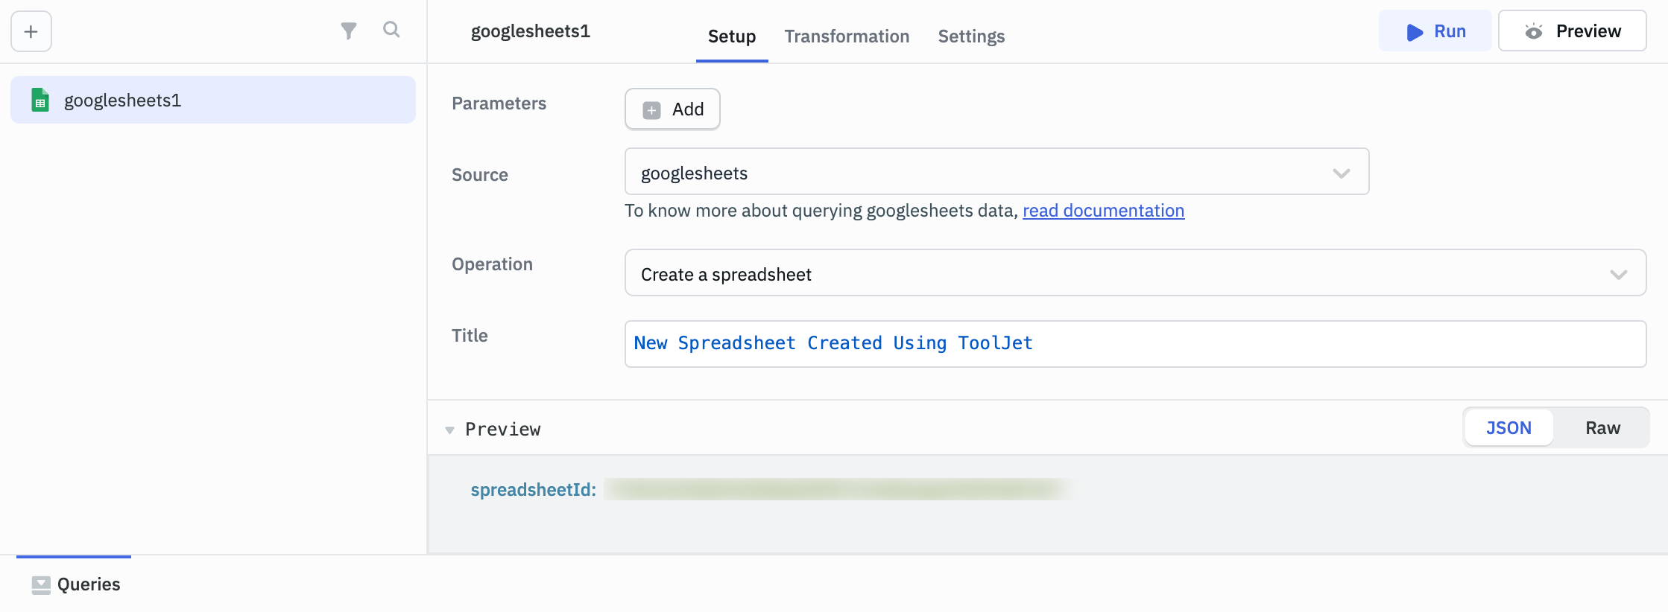Select the Setup tab

click(x=731, y=36)
